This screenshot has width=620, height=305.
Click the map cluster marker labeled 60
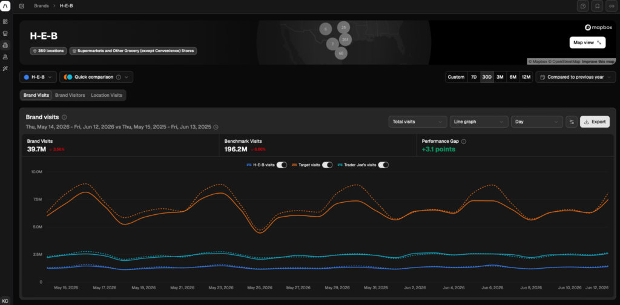(x=341, y=53)
